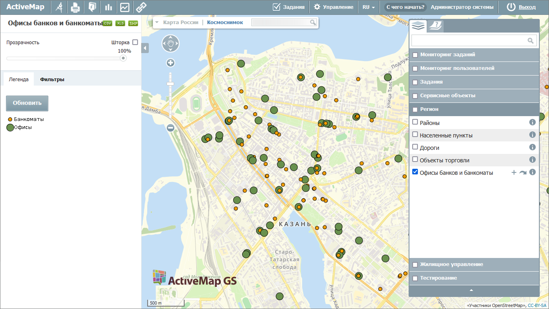The height and width of the screenshot is (309, 549).
Task: Open the RU language dropdown
Action: (x=369, y=7)
